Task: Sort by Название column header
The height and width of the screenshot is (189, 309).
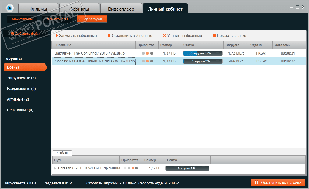Action: [x=93, y=45]
